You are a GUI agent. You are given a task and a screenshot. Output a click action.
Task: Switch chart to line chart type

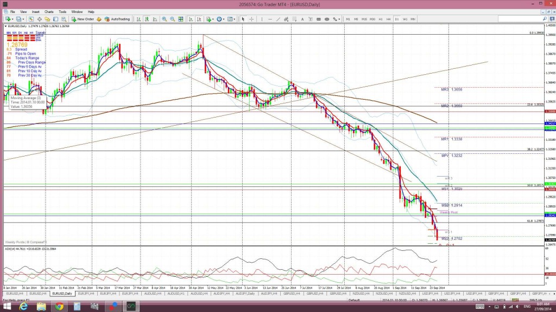click(x=155, y=19)
